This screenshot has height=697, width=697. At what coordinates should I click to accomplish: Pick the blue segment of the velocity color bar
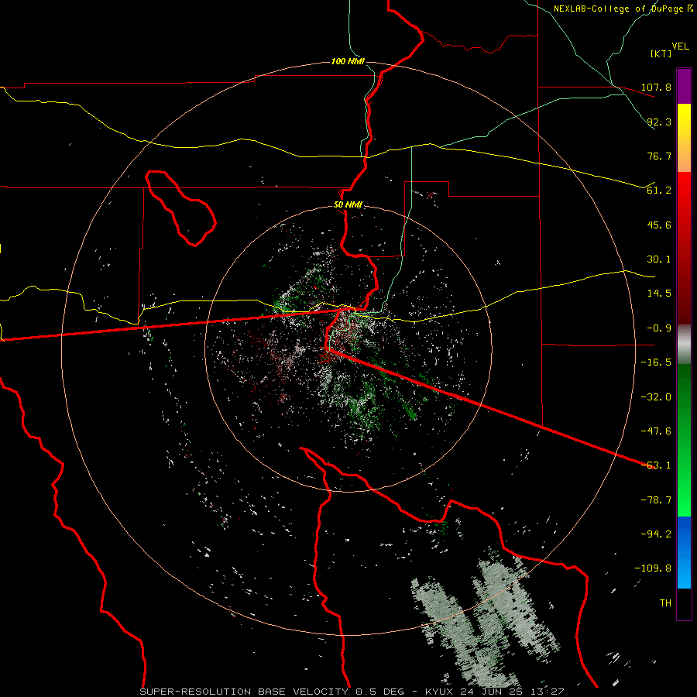point(684,552)
